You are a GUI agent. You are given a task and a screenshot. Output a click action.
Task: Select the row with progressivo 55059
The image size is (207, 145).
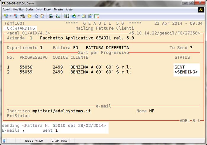(x=26, y=72)
